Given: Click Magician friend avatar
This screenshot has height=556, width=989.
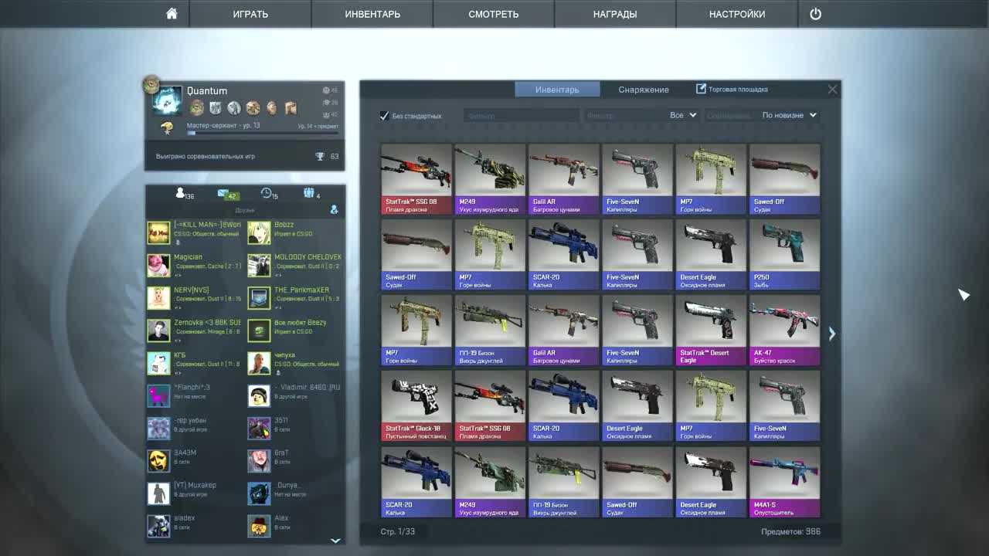Looking at the screenshot, I should point(158,265).
